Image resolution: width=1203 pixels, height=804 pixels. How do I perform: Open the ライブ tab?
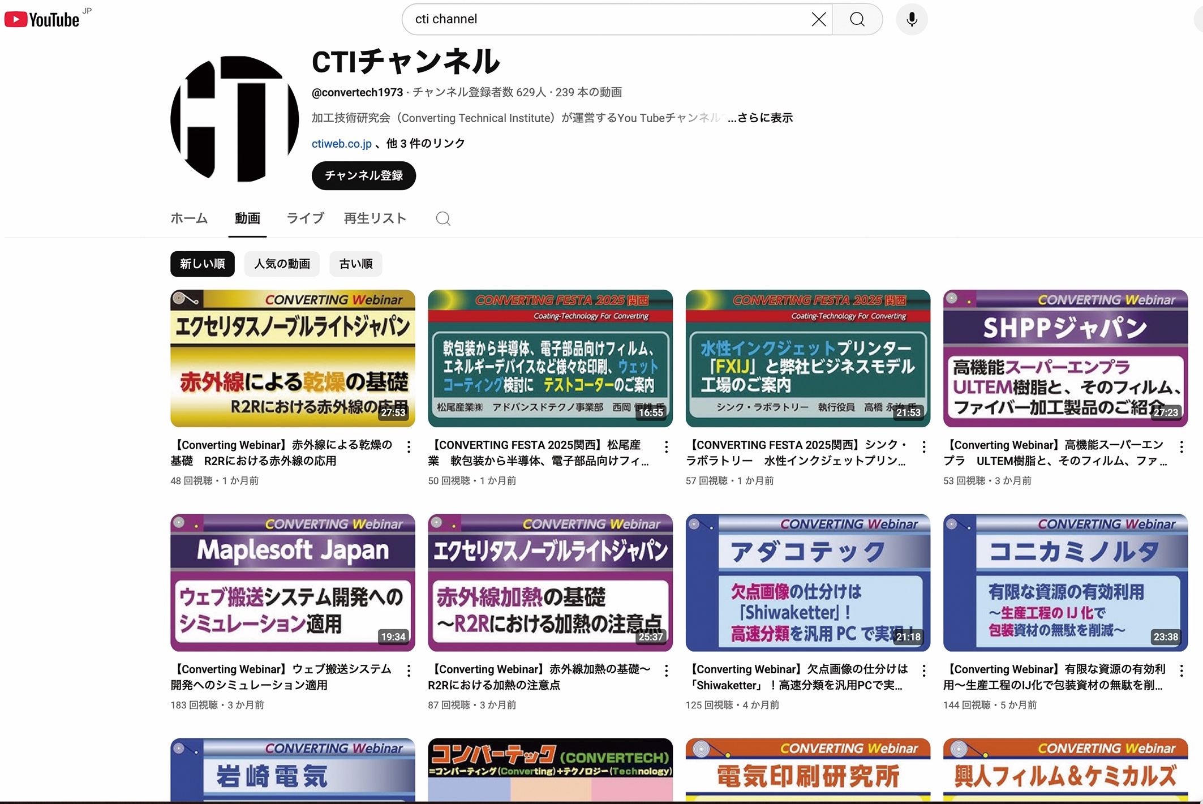pos(305,218)
